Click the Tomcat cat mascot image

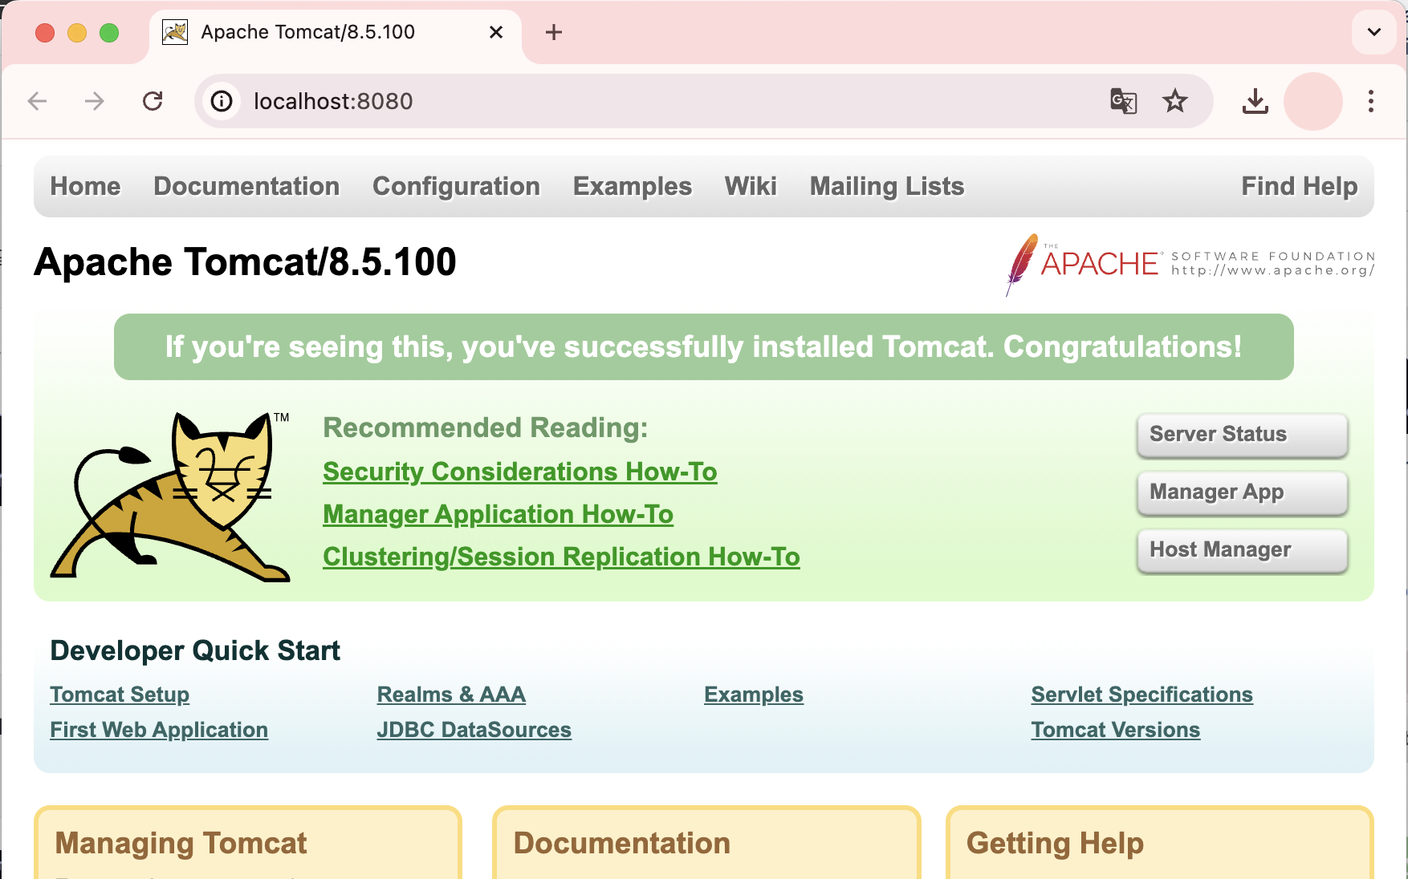pyautogui.click(x=171, y=496)
